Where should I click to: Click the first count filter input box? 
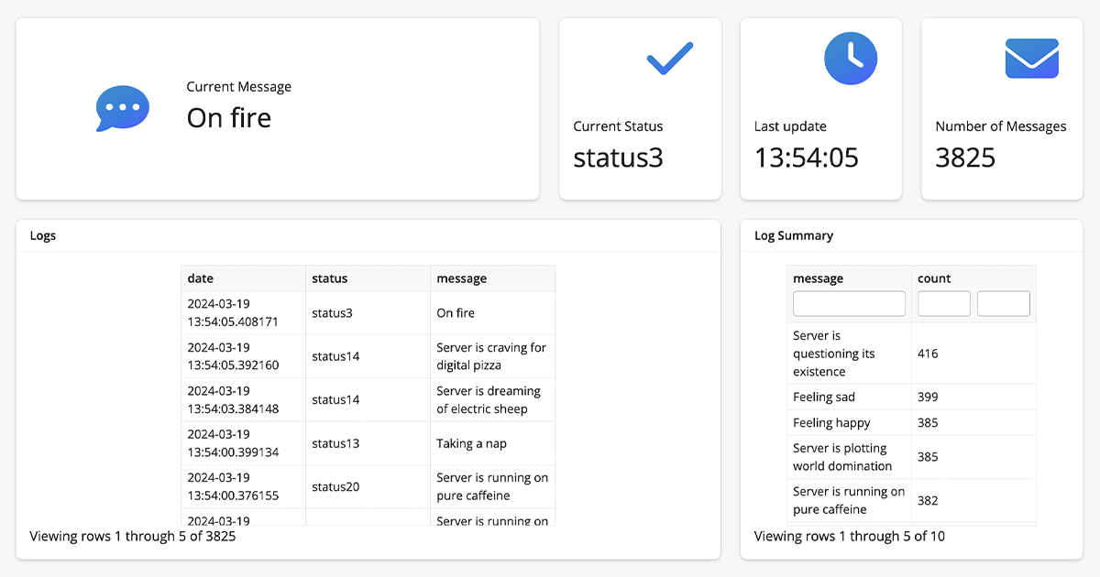pos(943,304)
